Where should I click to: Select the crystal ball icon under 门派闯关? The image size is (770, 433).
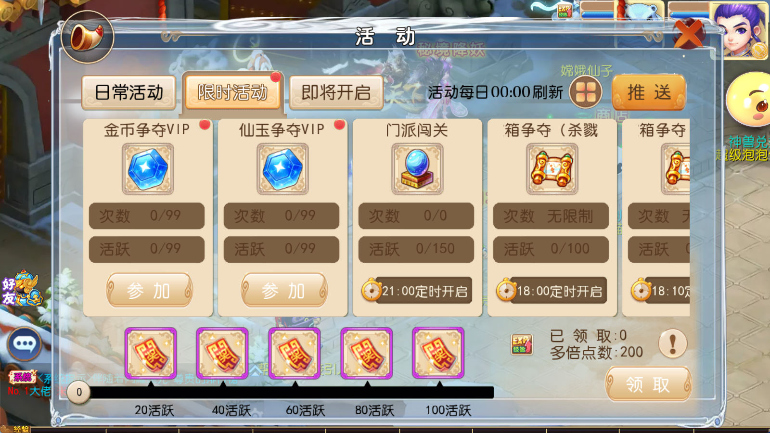417,169
